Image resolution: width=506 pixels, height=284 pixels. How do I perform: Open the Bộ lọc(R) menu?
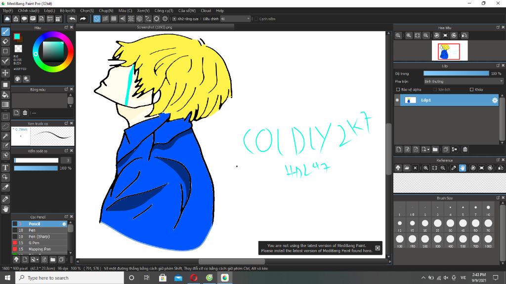(x=67, y=11)
